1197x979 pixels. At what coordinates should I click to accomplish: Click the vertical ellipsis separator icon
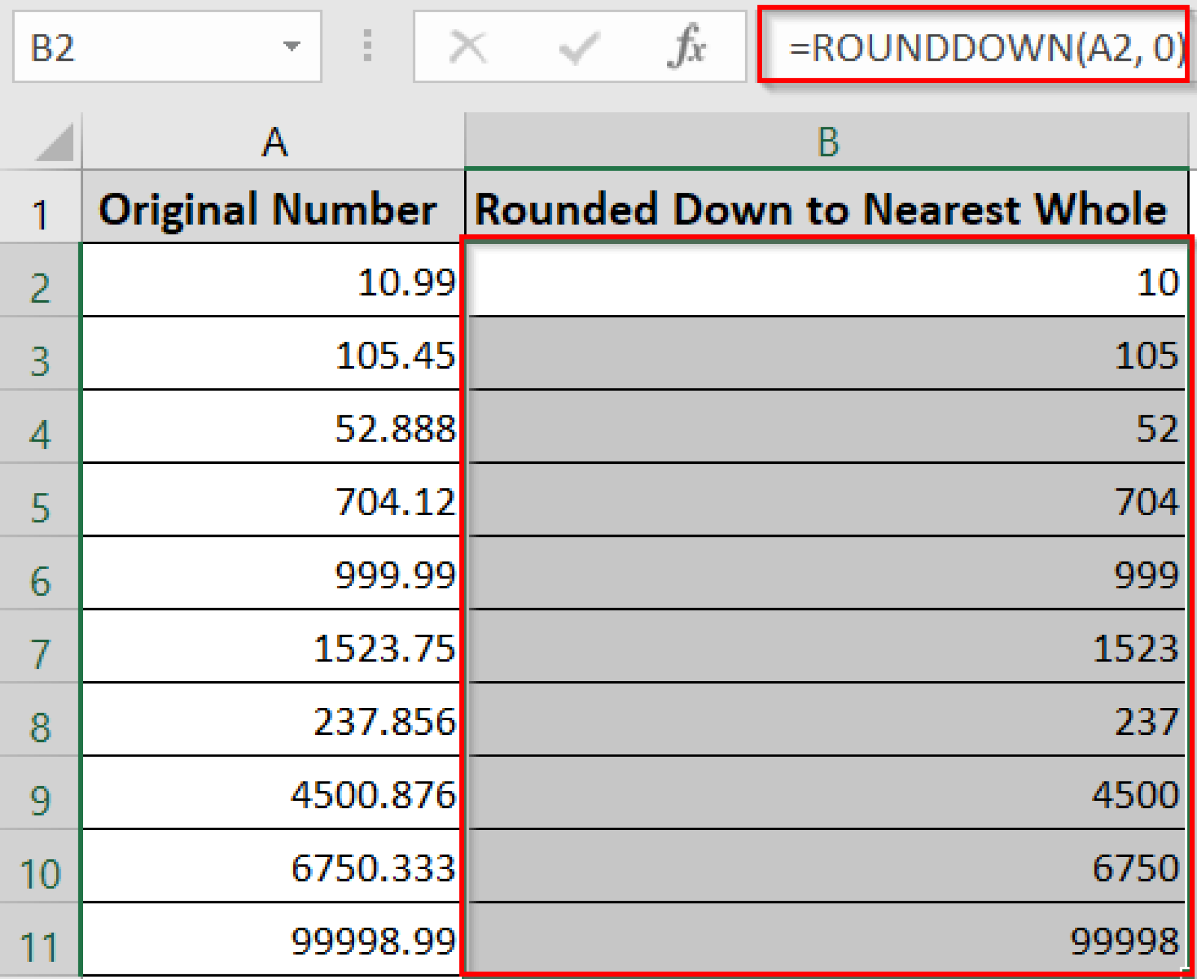(x=367, y=48)
